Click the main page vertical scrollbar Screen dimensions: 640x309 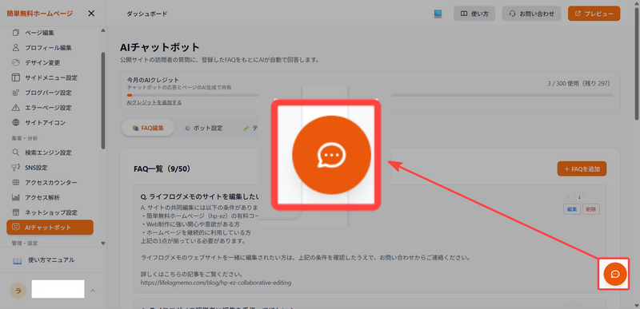637,63
